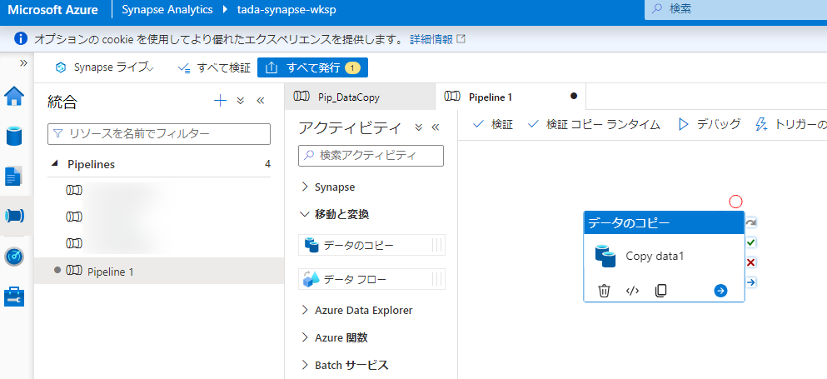This screenshot has width=827, height=379.
Task: Open the Develop hub document icon
Action: [x=13, y=177]
